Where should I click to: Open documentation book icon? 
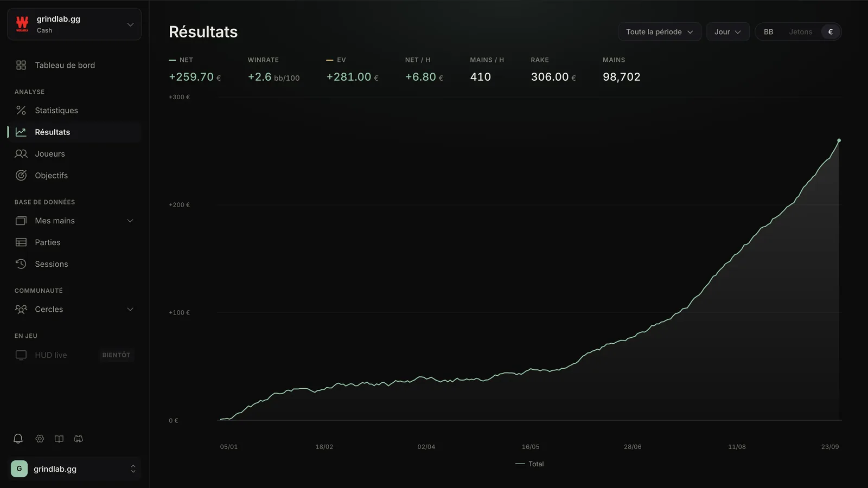[59, 439]
